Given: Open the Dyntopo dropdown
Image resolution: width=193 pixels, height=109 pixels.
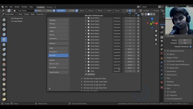Looking at the screenshot, I should tap(147, 11).
